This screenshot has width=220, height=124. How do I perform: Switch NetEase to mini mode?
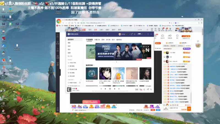pyautogui.click(x=142, y=34)
